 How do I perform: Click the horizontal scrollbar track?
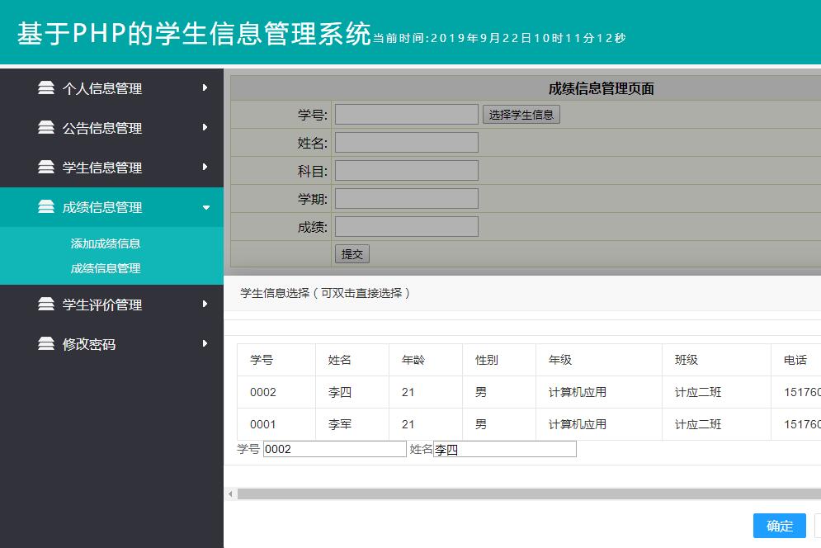(529, 494)
